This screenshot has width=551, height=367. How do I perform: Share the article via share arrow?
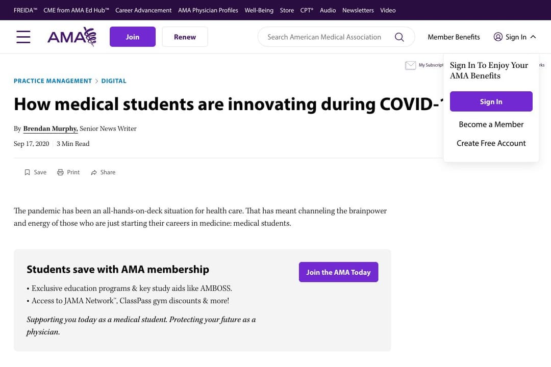(x=94, y=172)
